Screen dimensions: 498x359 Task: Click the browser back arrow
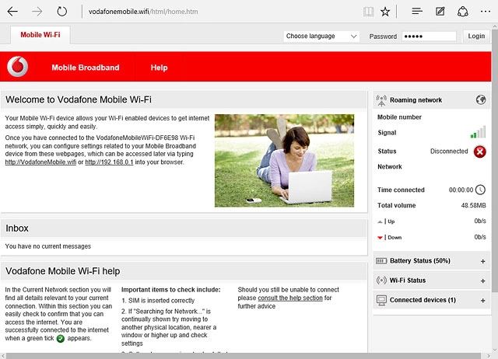tap(13, 12)
